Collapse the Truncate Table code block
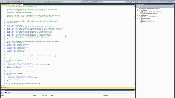This screenshot has height=98, width=175. point(7,43)
